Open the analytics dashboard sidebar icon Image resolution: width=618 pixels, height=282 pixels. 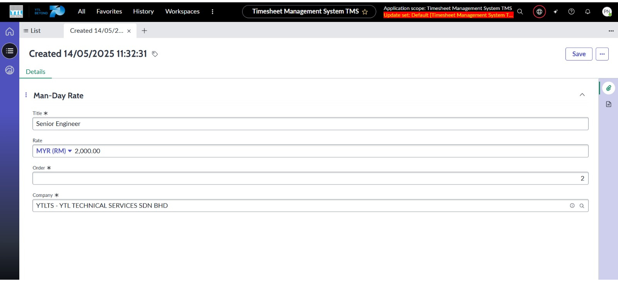point(10,70)
